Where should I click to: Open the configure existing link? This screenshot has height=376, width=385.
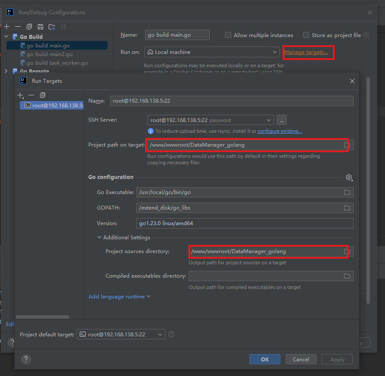[x=280, y=131]
